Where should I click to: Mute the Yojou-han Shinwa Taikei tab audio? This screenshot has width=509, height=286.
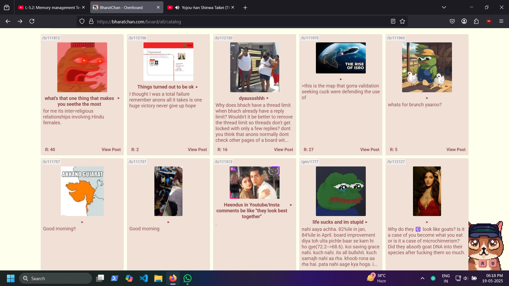177,8
